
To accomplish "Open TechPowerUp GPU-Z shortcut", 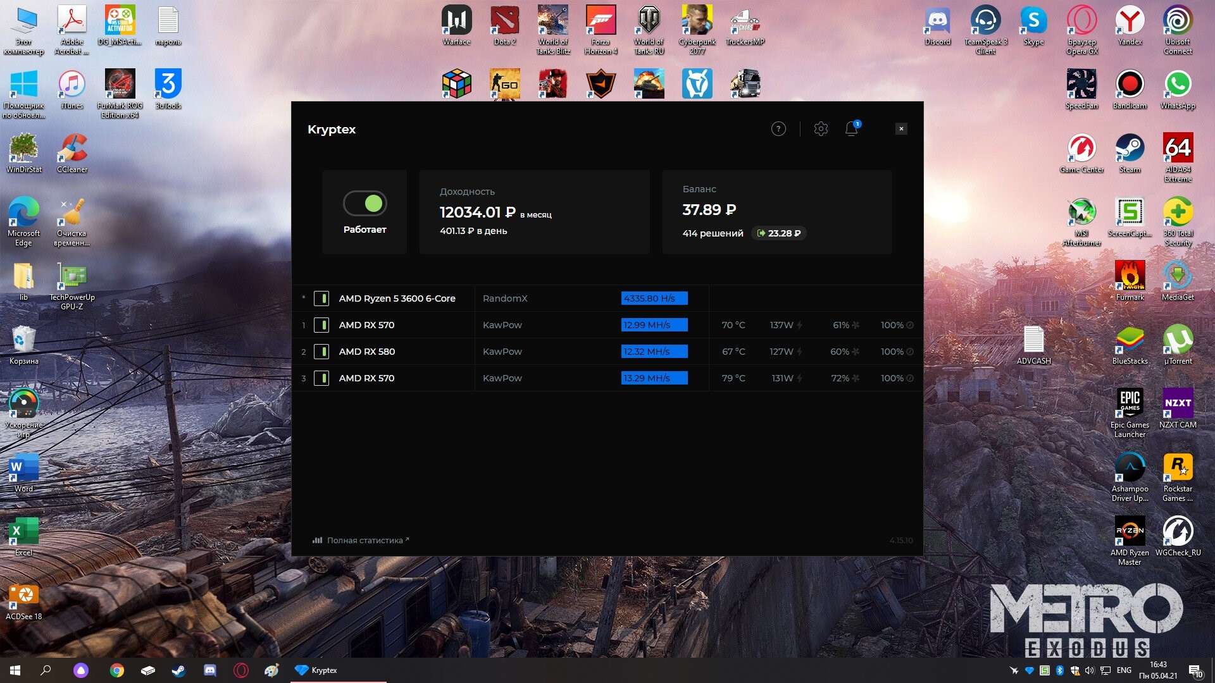I will (x=72, y=285).
